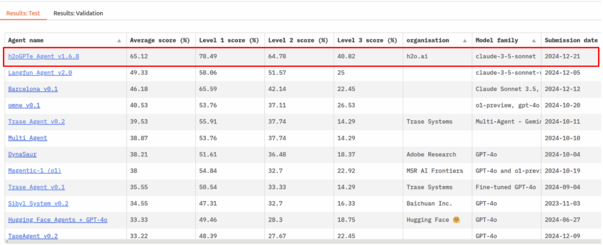Click the Sibyl System v0.2 link
Screen dimensions: 603x245
(x=38, y=204)
